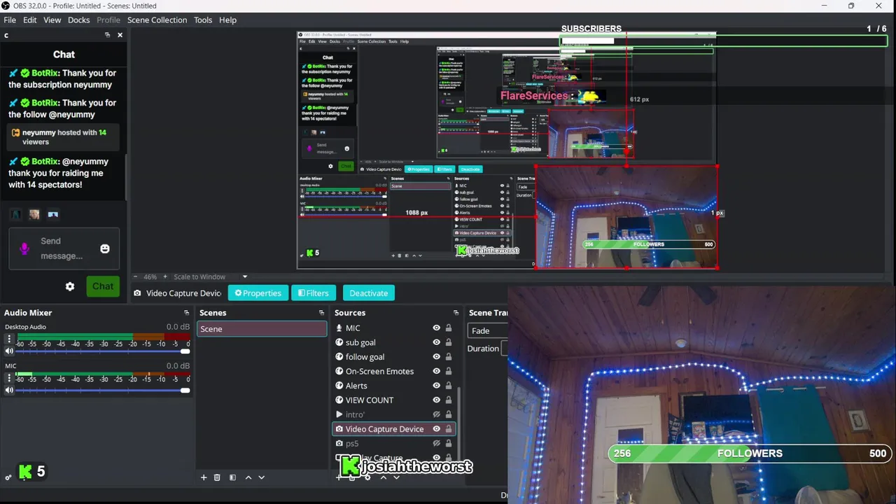Hide Video Capture Device source
Viewport: 896px width, 504px height.
tap(436, 429)
